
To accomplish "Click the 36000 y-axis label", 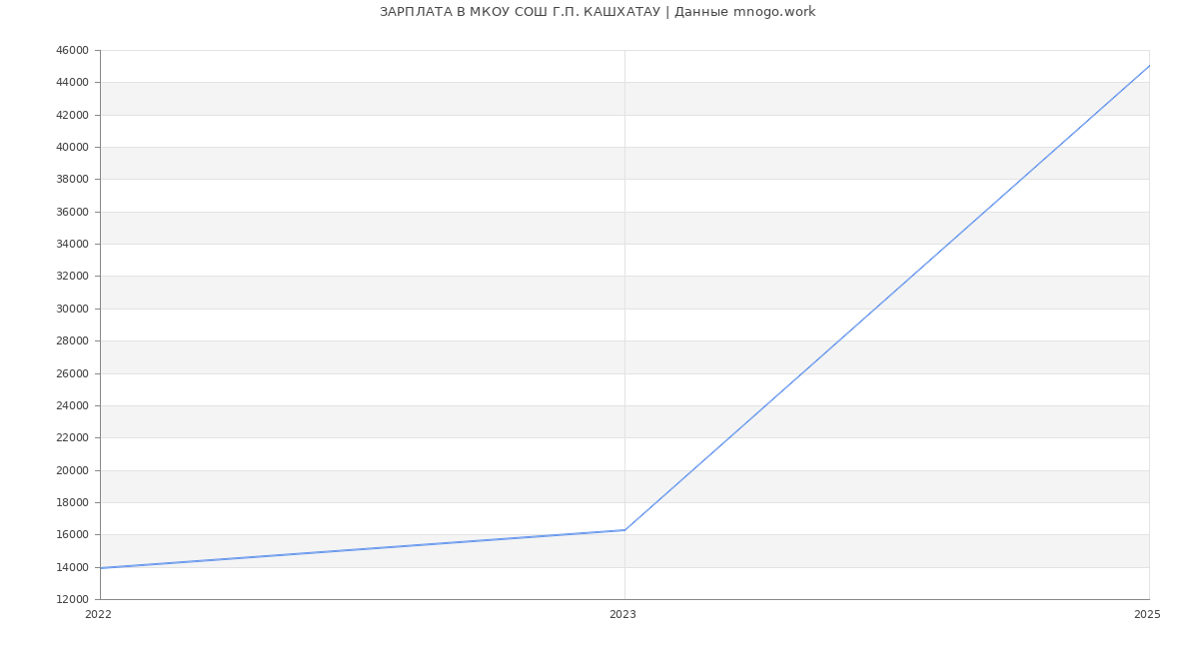I will [72, 212].
